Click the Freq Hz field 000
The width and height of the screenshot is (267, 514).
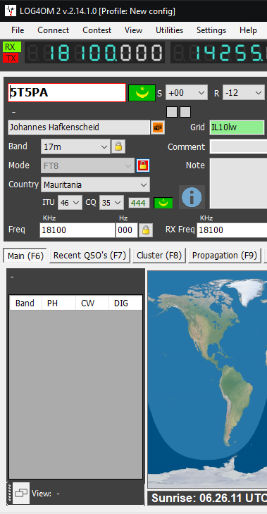127,230
